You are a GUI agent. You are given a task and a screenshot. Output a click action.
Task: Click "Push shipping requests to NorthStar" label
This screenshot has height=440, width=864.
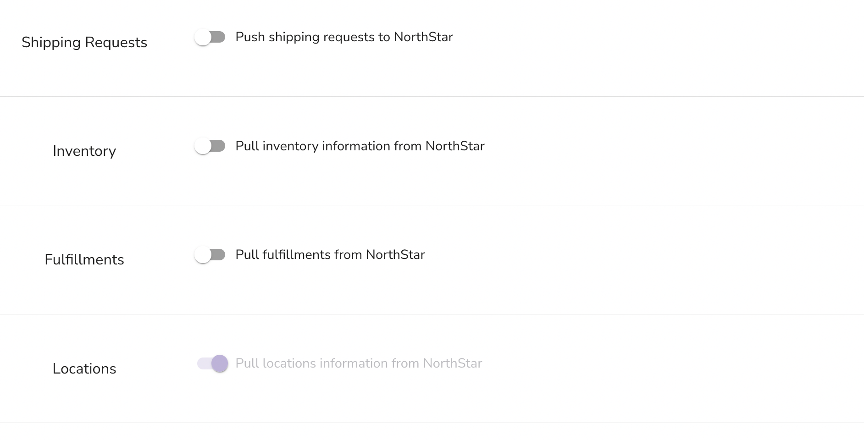(344, 37)
